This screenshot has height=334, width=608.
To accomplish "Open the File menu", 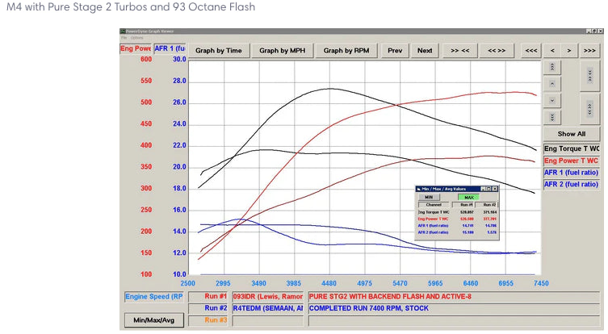I will pos(124,38).
